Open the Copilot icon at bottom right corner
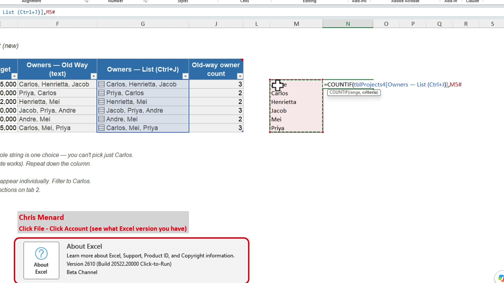This screenshot has height=283, width=504. click(x=500, y=278)
